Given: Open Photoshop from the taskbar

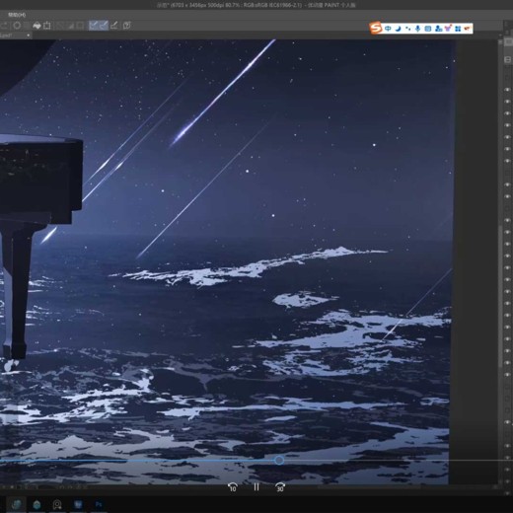Looking at the screenshot, I should 99,504.
